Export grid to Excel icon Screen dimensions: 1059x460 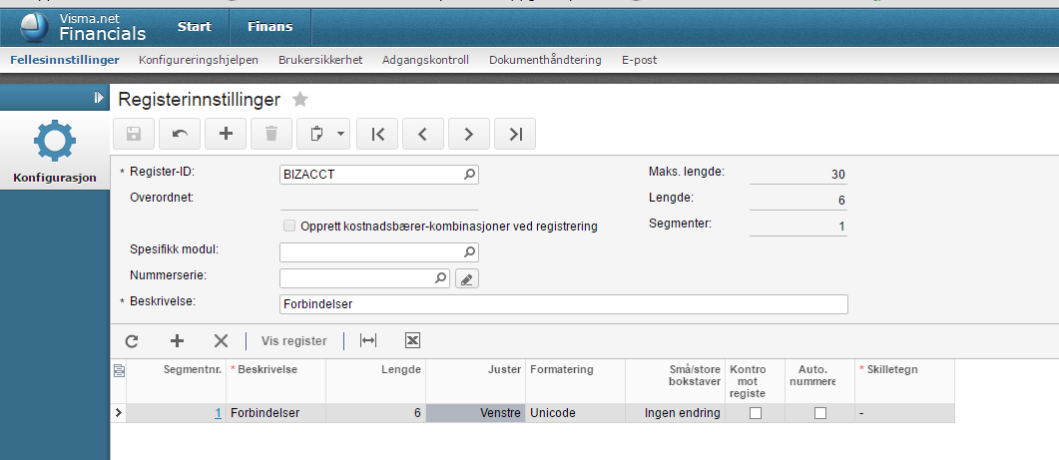pos(412,341)
